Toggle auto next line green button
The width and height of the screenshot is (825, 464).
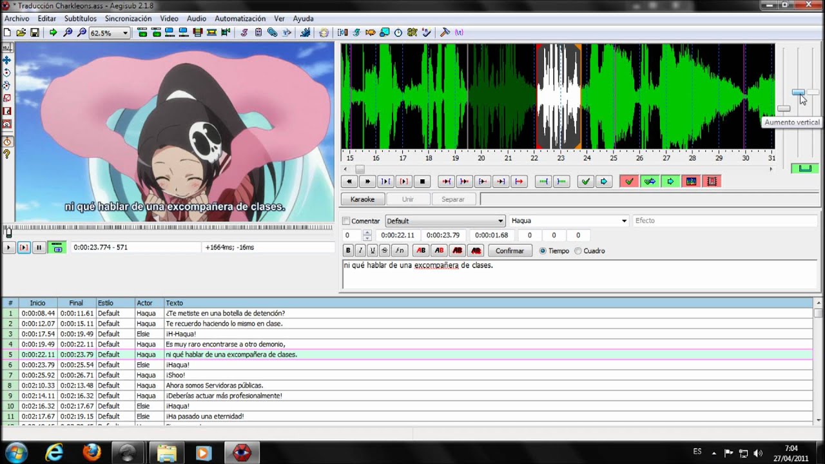pos(650,182)
